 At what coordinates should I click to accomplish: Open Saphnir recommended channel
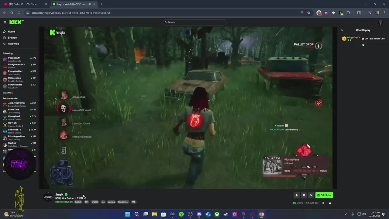19,144
